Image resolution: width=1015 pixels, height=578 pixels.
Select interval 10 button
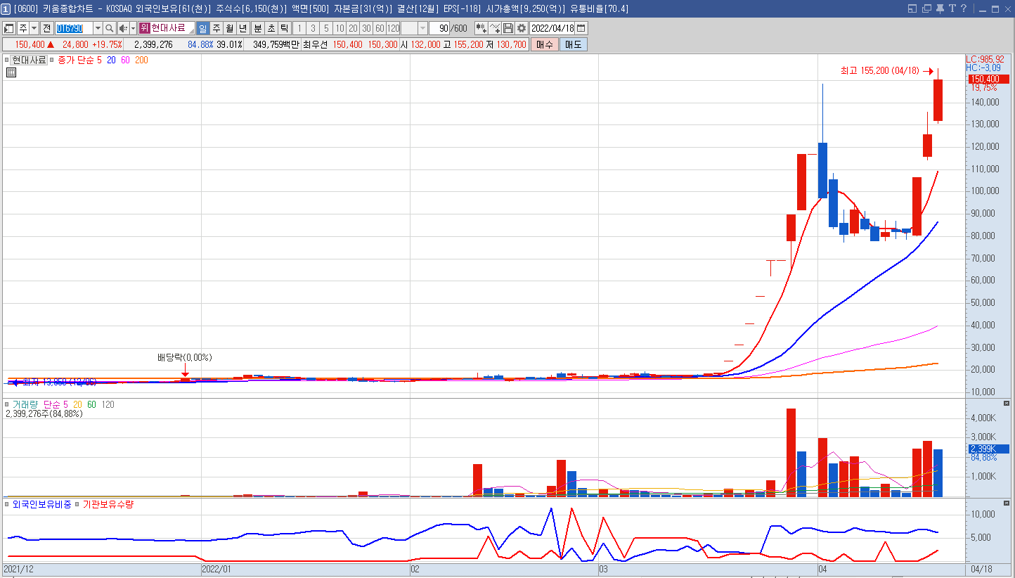click(340, 28)
